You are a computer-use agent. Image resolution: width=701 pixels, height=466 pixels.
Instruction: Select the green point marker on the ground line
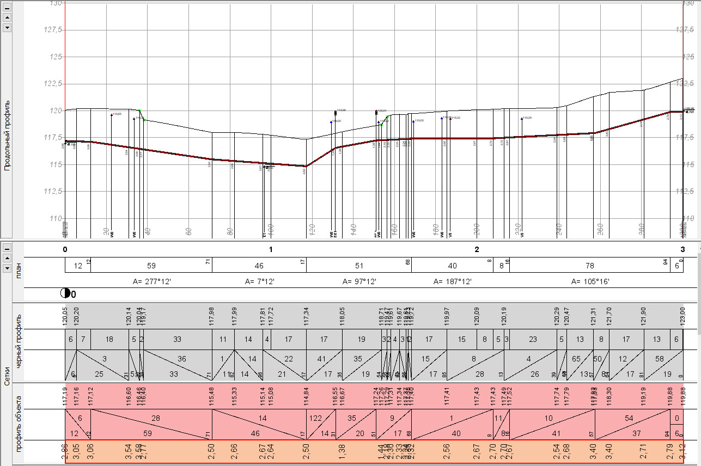coord(144,120)
